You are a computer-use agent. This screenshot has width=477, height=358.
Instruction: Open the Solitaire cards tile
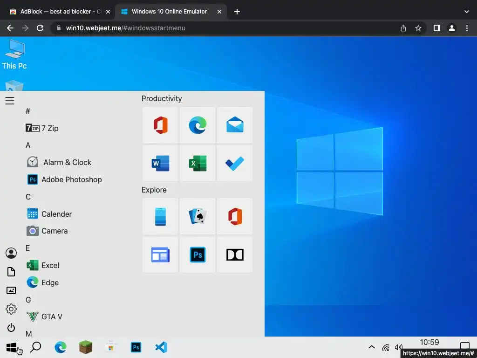pyautogui.click(x=198, y=216)
